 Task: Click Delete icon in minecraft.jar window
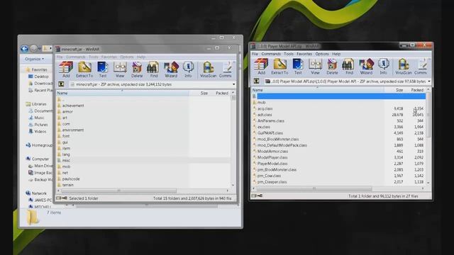point(137,69)
